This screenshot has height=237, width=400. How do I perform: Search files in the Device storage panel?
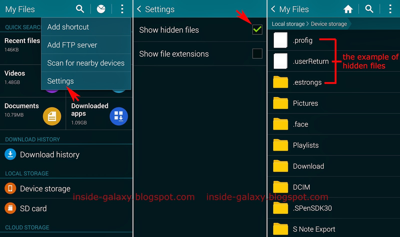(369, 9)
